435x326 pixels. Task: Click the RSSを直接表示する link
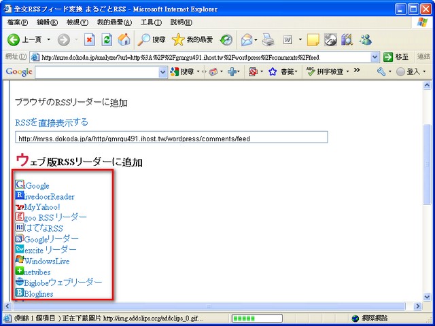click(52, 122)
